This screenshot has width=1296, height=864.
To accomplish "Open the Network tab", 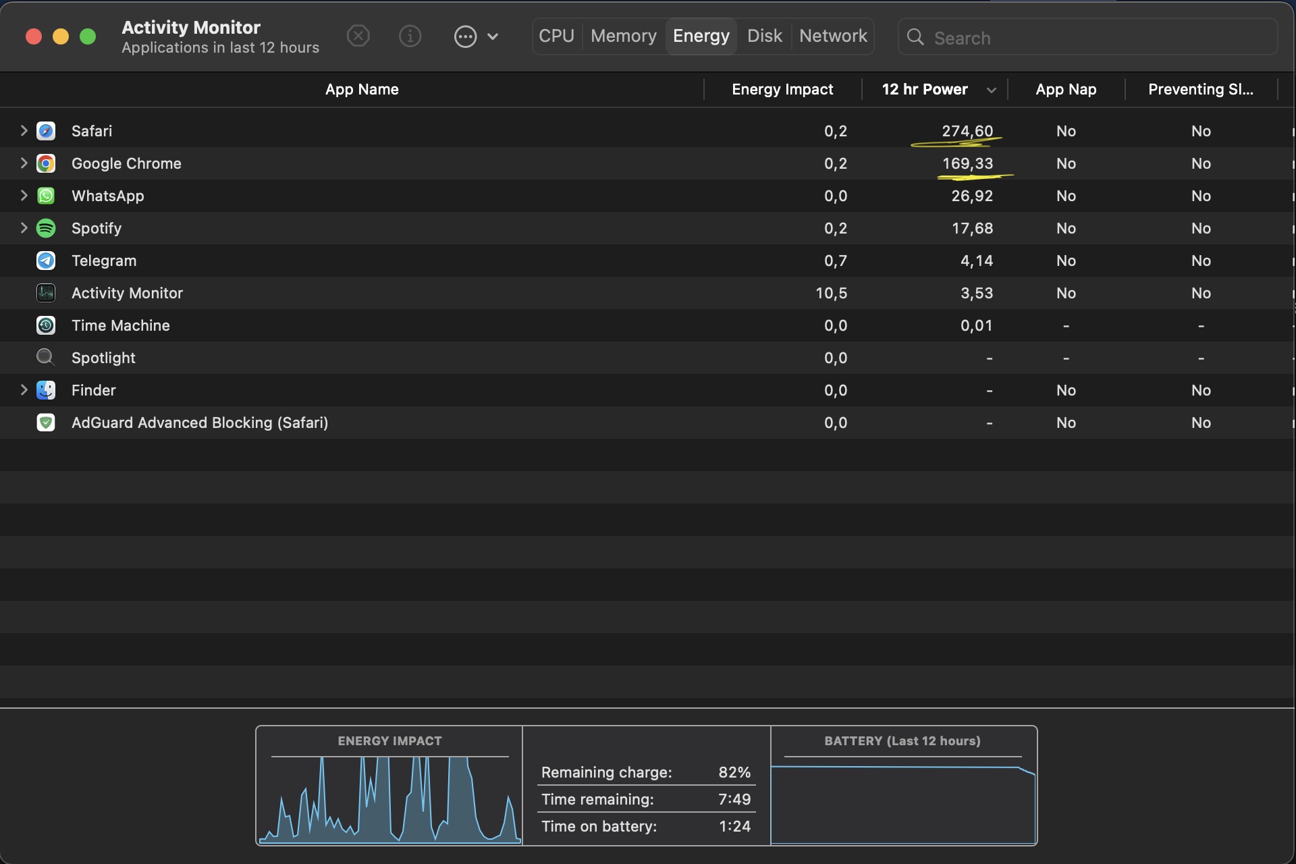I will click(x=833, y=36).
